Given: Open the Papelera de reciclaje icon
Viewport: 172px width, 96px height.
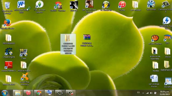Looking at the screenshot, I should click(x=7, y=5).
